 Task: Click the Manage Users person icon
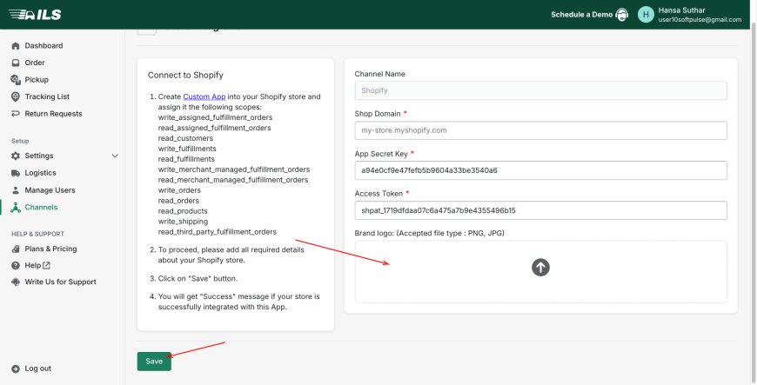tap(16, 190)
